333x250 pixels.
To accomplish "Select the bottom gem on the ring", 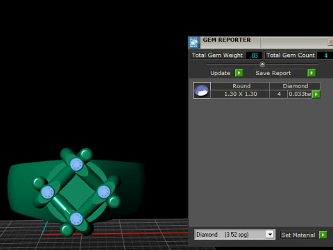I will (x=76, y=219).
